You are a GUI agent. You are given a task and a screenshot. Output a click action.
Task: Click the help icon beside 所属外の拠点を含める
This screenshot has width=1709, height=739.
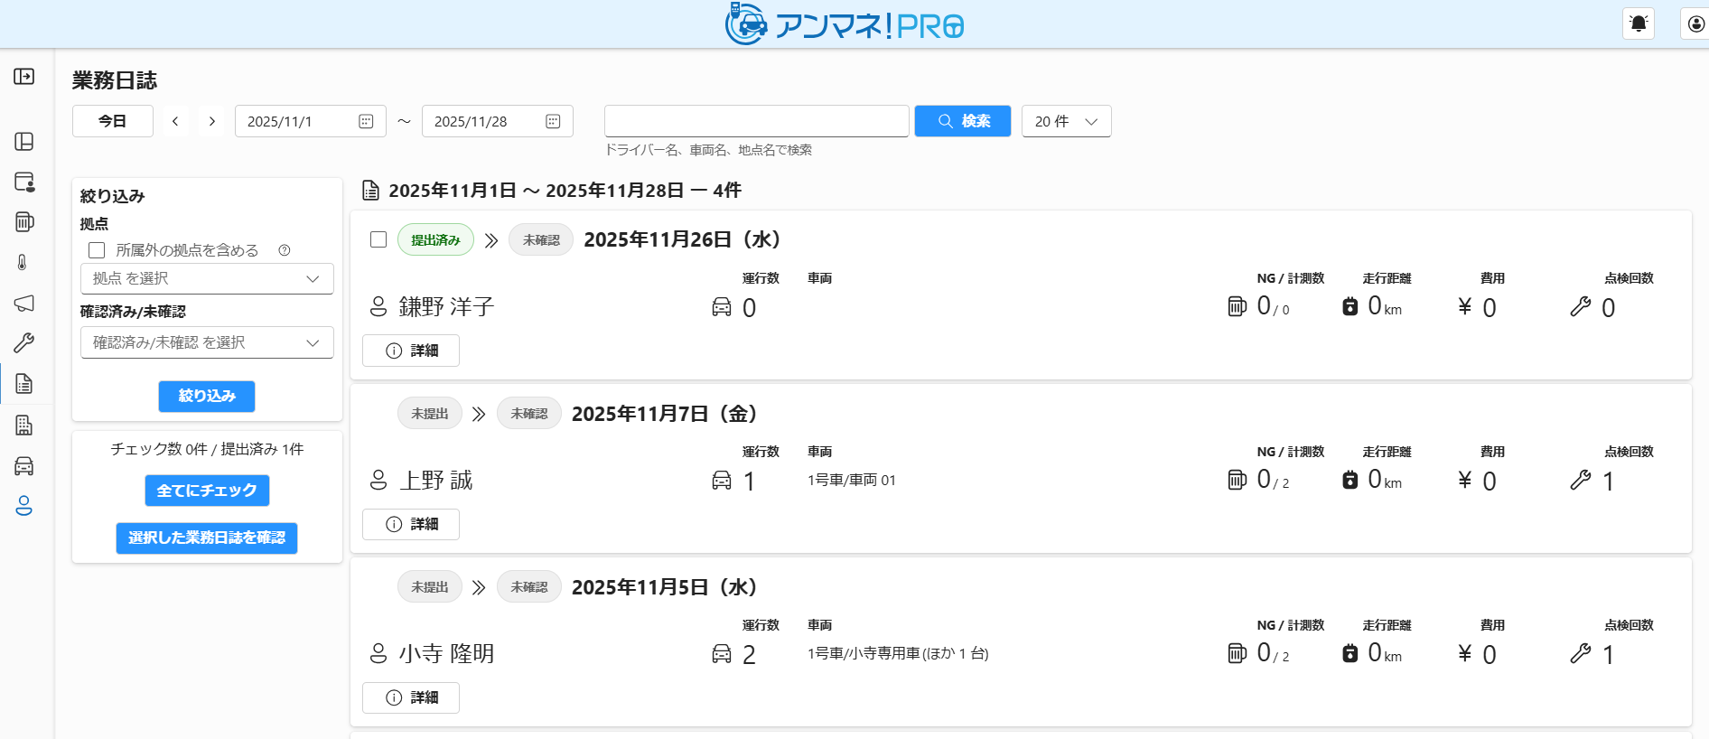[285, 250]
